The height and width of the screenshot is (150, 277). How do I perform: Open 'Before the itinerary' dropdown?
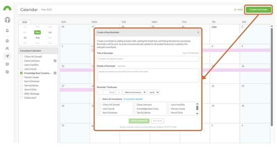135,92
